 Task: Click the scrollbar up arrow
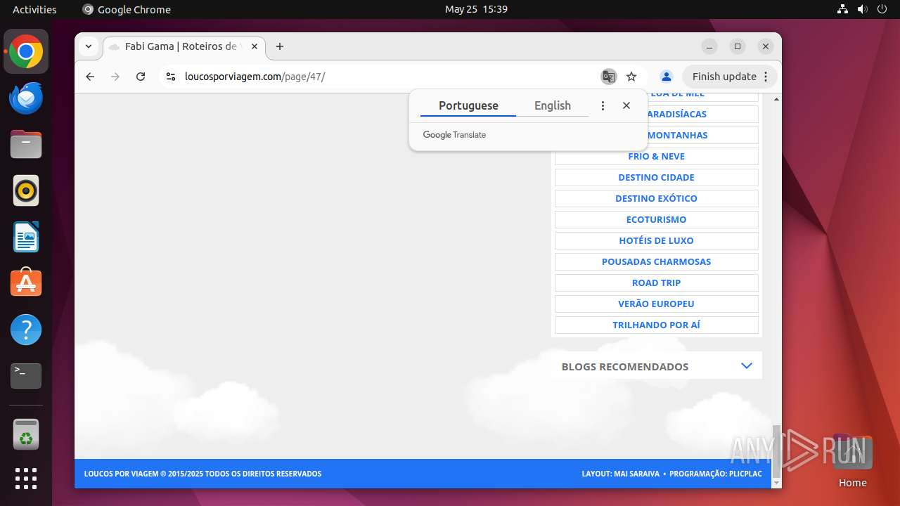[776, 98]
